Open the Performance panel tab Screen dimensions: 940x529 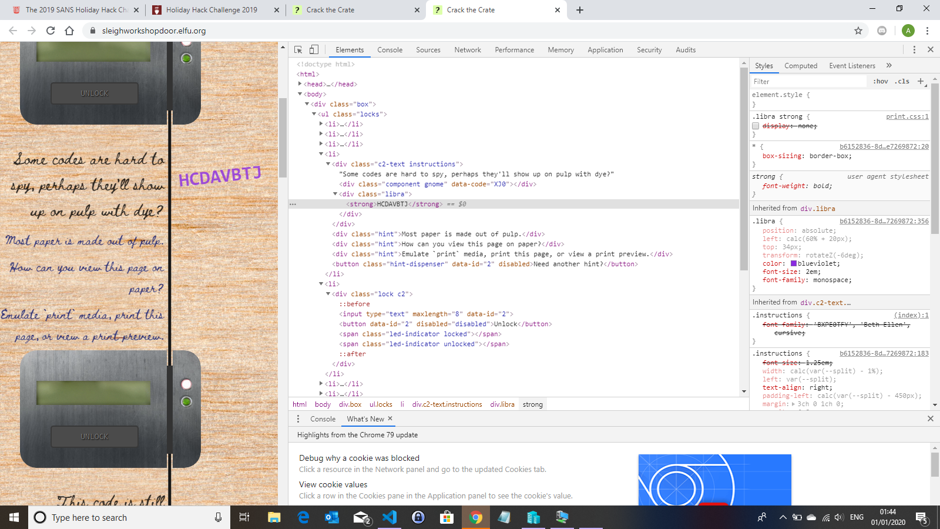pyautogui.click(x=515, y=50)
